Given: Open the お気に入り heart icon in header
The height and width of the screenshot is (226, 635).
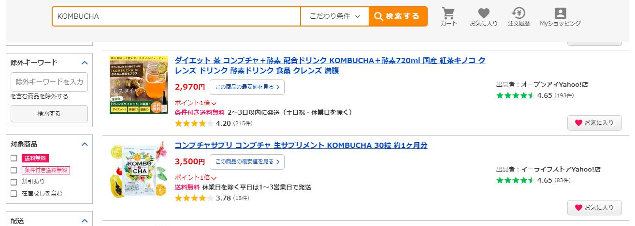Looking at the screenshot, I should [483, 17].
